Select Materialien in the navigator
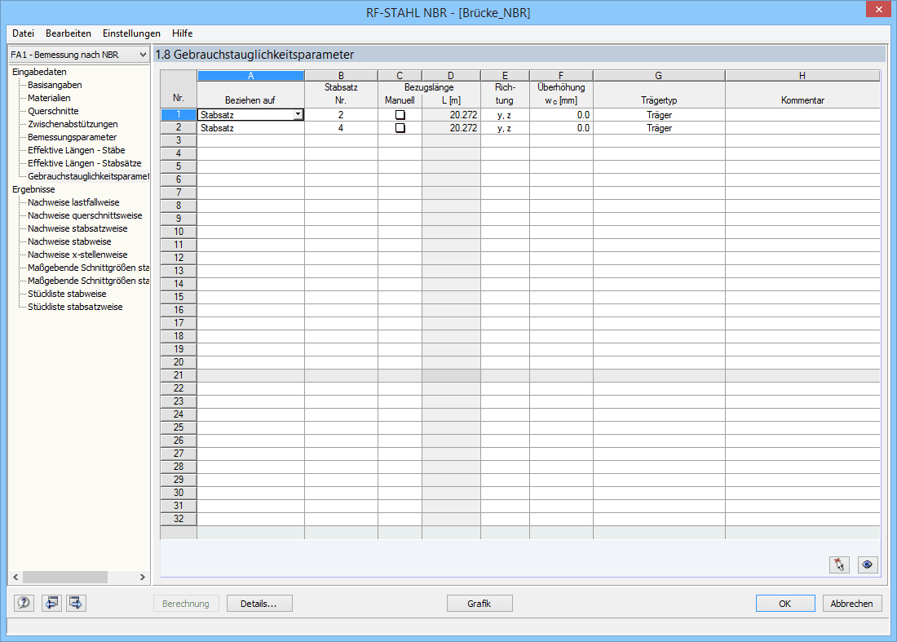This screenshot has height=642, width=897. pyautogui.click(x=49, y=98)
